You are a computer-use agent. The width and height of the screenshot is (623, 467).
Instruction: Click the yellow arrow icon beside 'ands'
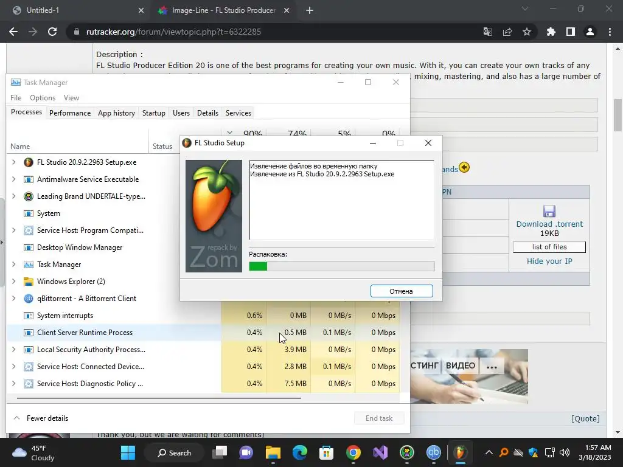pos(464,168)
